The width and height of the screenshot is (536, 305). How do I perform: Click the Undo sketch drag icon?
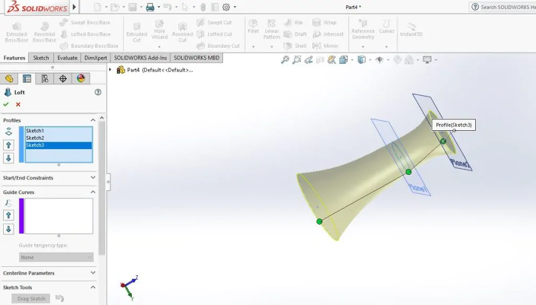(60, 298)
